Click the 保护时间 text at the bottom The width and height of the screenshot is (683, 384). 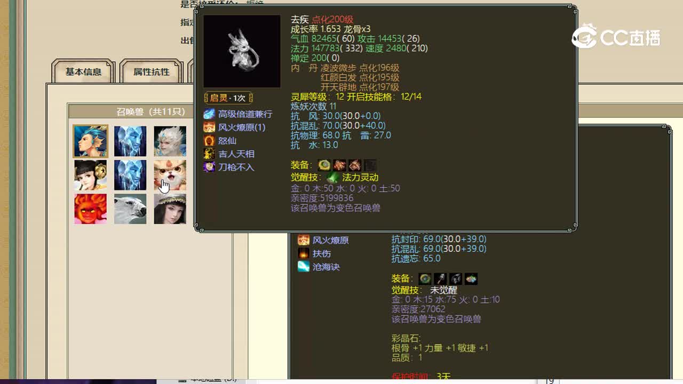(x=411, y=377)
